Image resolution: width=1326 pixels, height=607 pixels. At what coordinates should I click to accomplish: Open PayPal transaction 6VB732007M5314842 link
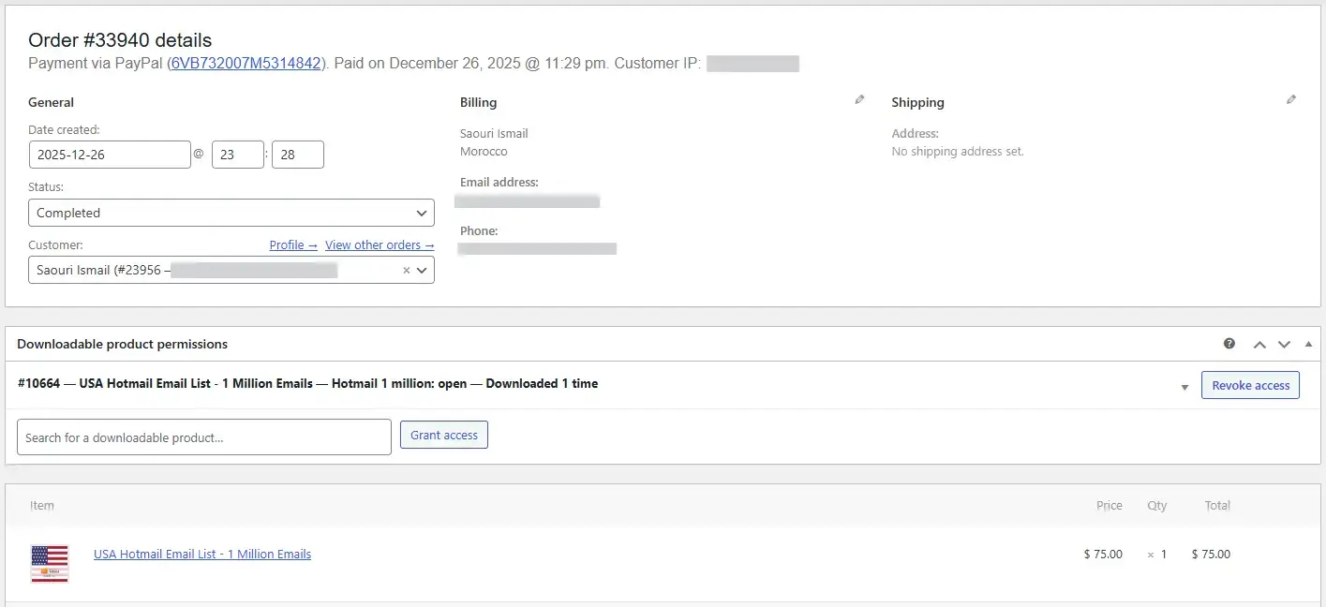(x=246, y=64)
